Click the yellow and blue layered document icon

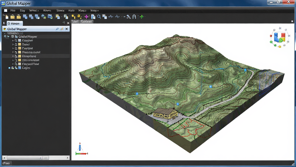click(58, 17)
